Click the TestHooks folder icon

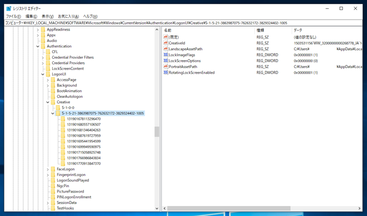pyautogui.click(x=53, y=208)
